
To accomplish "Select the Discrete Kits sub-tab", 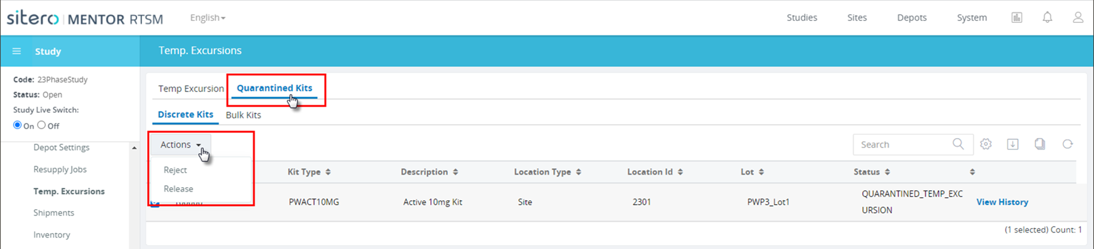I will pos(186,115).
